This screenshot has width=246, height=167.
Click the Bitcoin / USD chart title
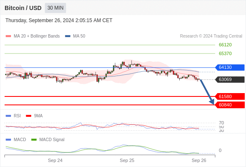point(23,8)
